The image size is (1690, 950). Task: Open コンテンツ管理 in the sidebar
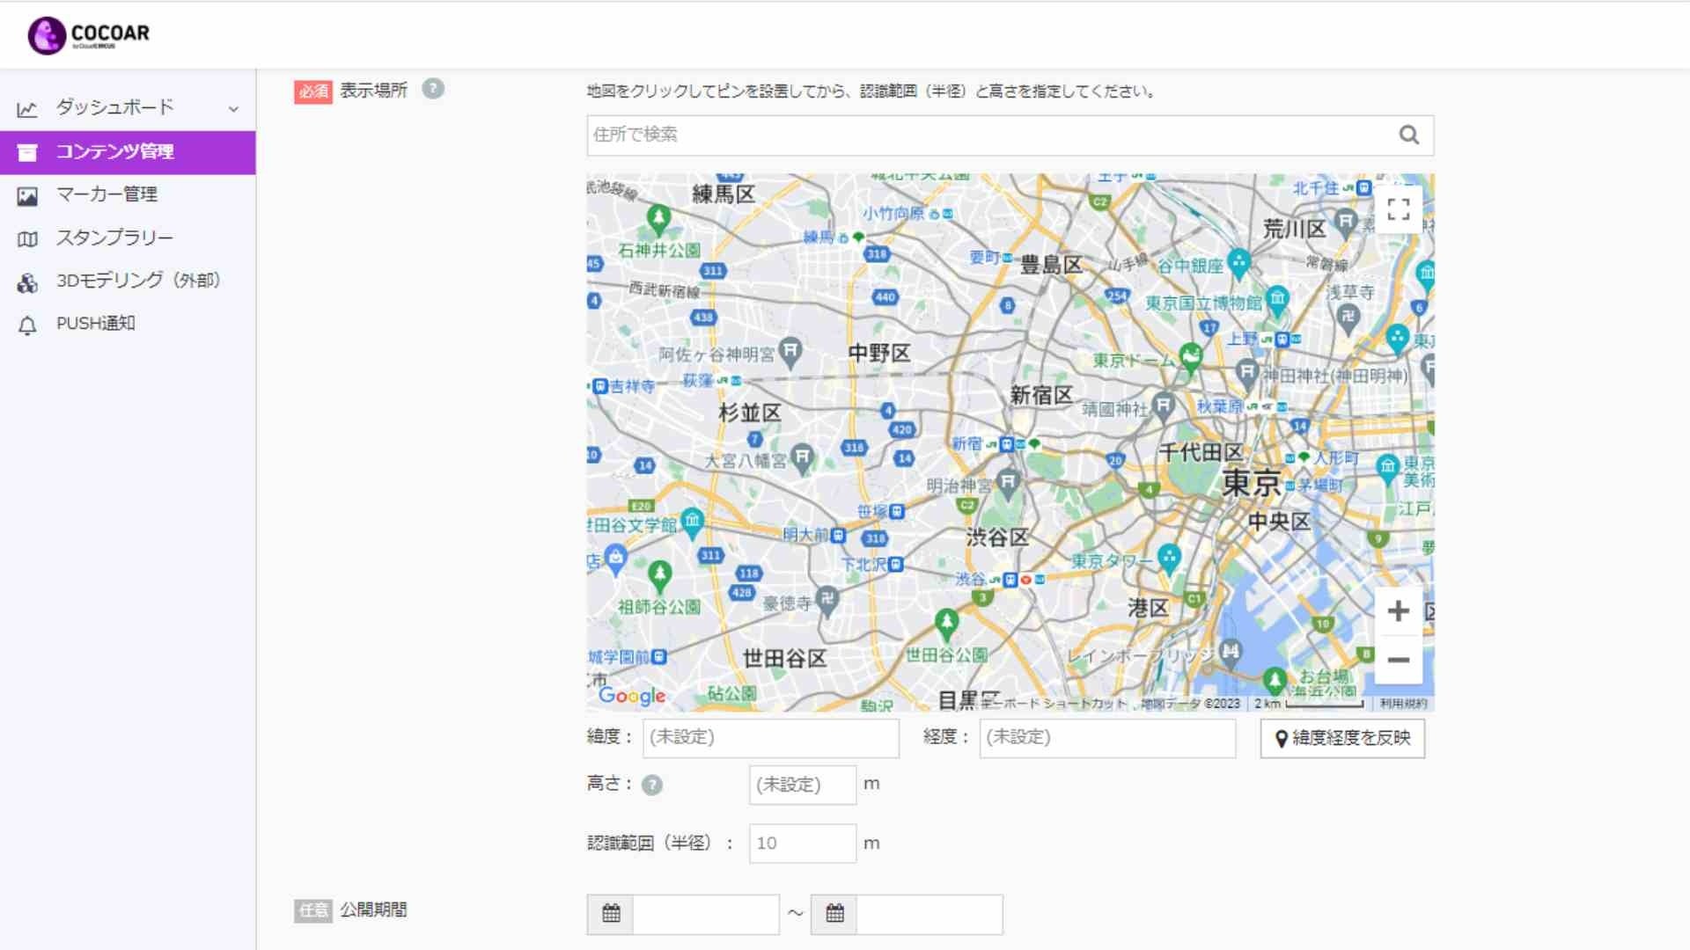pos(114,151)
